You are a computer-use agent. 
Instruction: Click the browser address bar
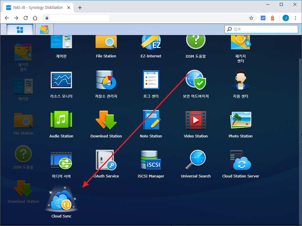tap(149, 18)
